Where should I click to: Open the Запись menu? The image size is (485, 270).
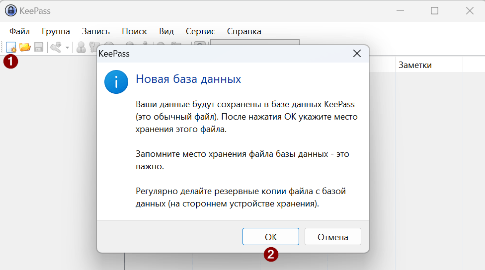(96, 31)
